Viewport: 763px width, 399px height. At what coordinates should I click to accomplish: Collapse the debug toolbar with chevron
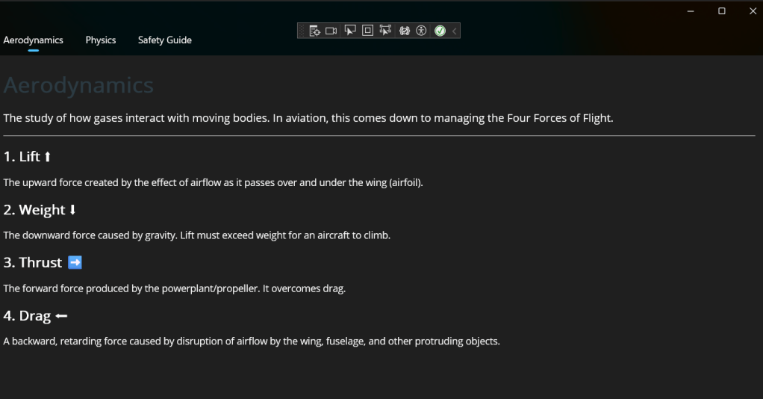click(454, 31)
